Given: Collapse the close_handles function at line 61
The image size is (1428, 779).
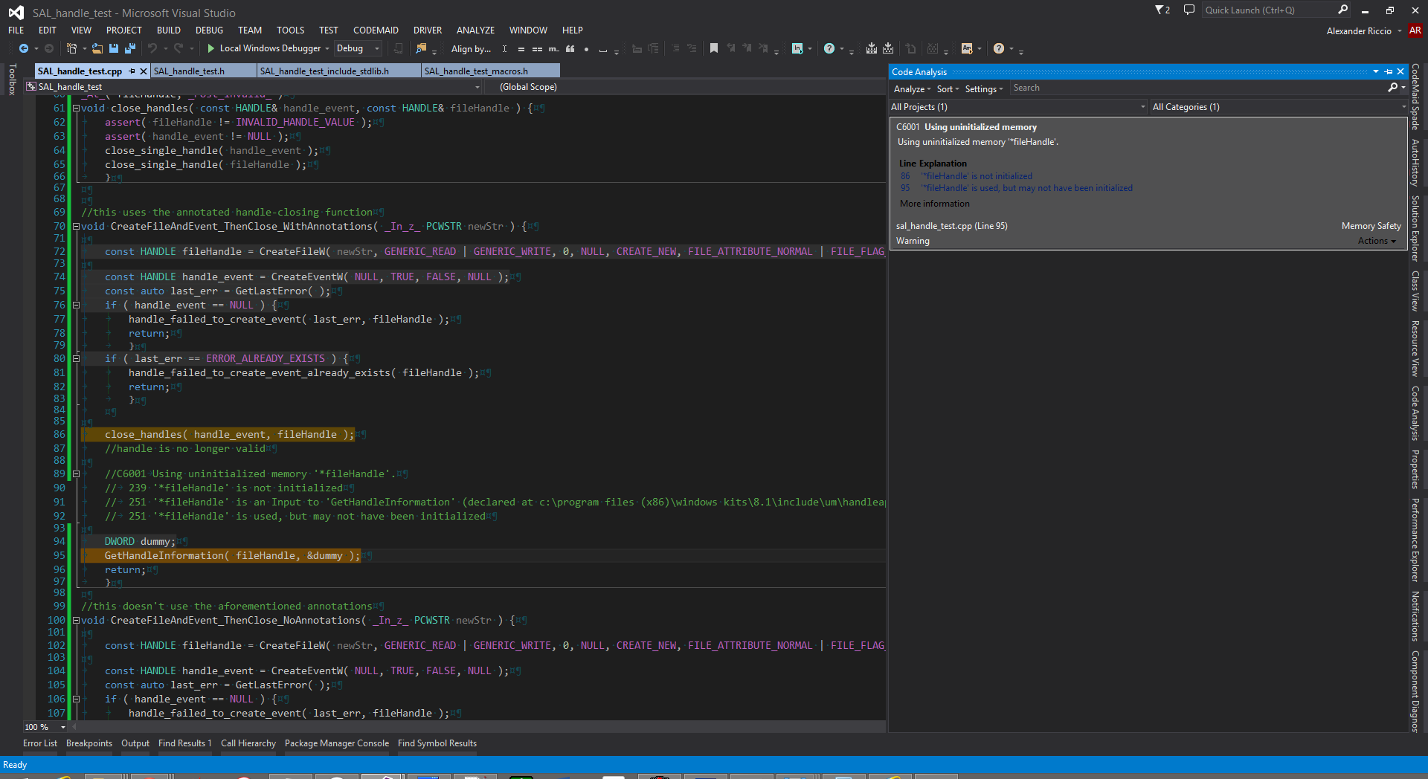Looking at the screenshot, I should tap(76, 109).
